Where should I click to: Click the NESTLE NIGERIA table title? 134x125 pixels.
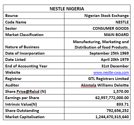(x=67, y=9)
